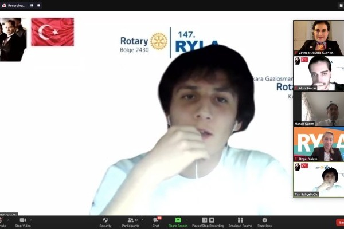Click the 'Reactions' label
Image resolution: width=344 pixels, height=229 pixels.
264,226
